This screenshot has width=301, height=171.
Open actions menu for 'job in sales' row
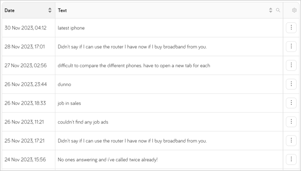coord(291,103)
